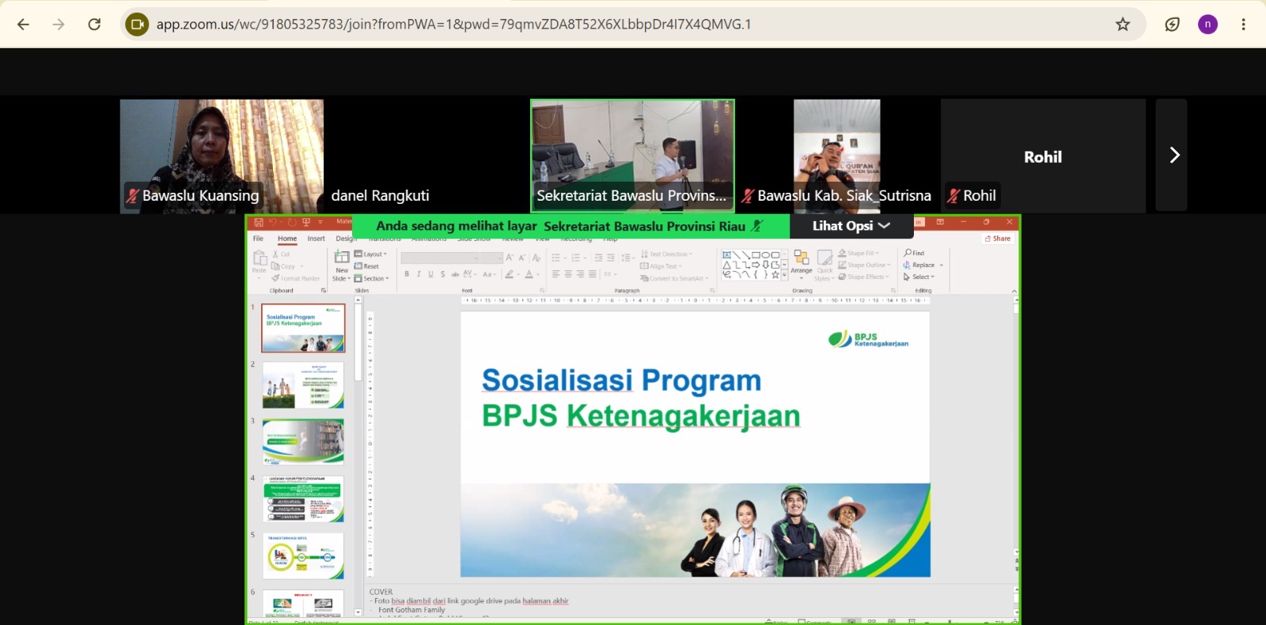Toggle center text alignment

tap(568, 274)
